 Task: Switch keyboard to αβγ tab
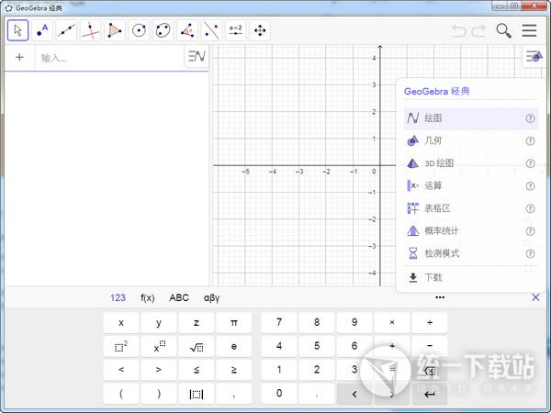(x=211, y=298)
